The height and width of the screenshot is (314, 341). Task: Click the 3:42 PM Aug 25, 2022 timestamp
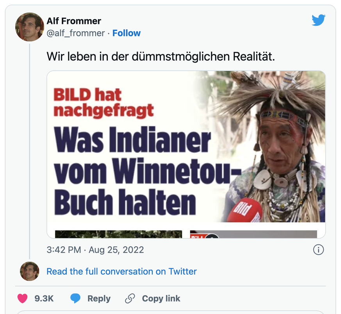point(95,250)
